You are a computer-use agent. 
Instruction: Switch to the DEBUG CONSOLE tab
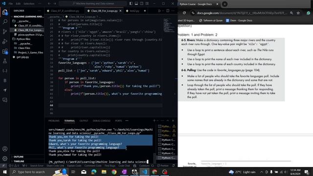[101, 121]
